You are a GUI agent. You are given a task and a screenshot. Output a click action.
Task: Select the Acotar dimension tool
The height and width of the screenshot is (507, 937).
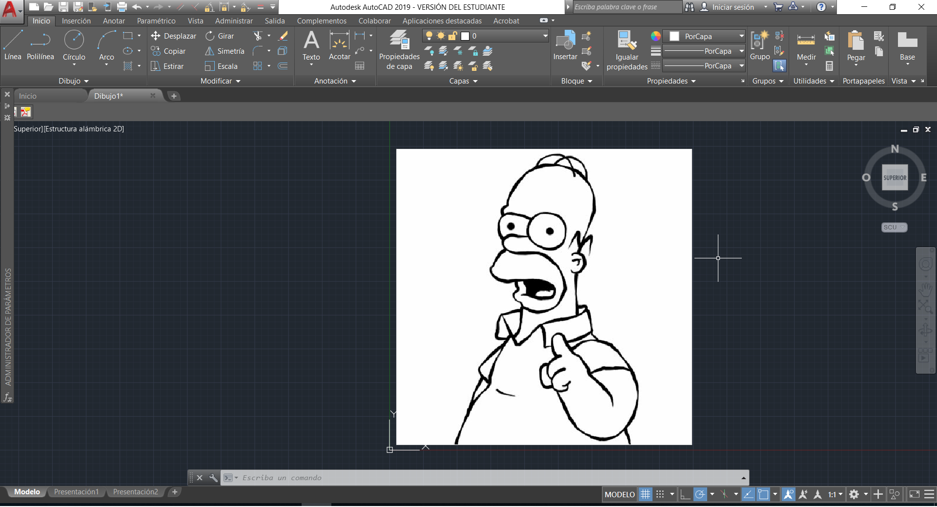(340, 45)
